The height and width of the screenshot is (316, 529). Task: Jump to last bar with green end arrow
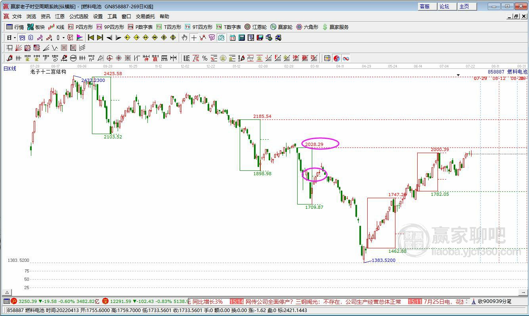tap(100, 38)
